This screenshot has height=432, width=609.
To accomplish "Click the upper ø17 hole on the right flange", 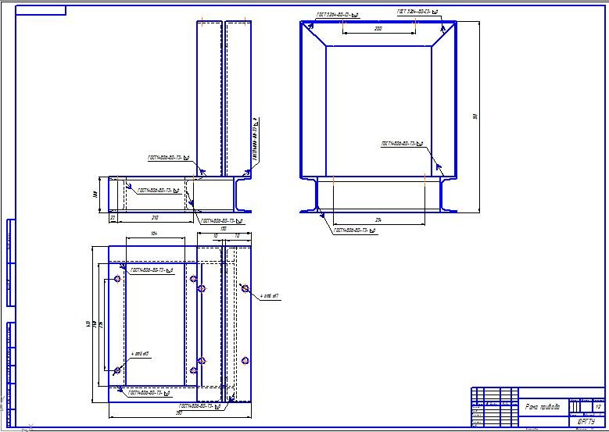I will [245, 289].
